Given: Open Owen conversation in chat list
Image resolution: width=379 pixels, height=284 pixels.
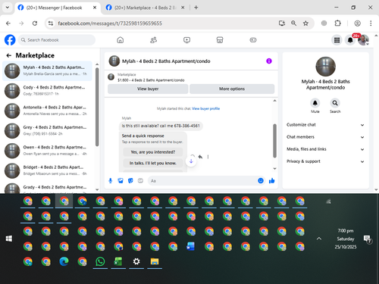Looking at the screenshot, I should pyautogui.click(x=47, y=151).
